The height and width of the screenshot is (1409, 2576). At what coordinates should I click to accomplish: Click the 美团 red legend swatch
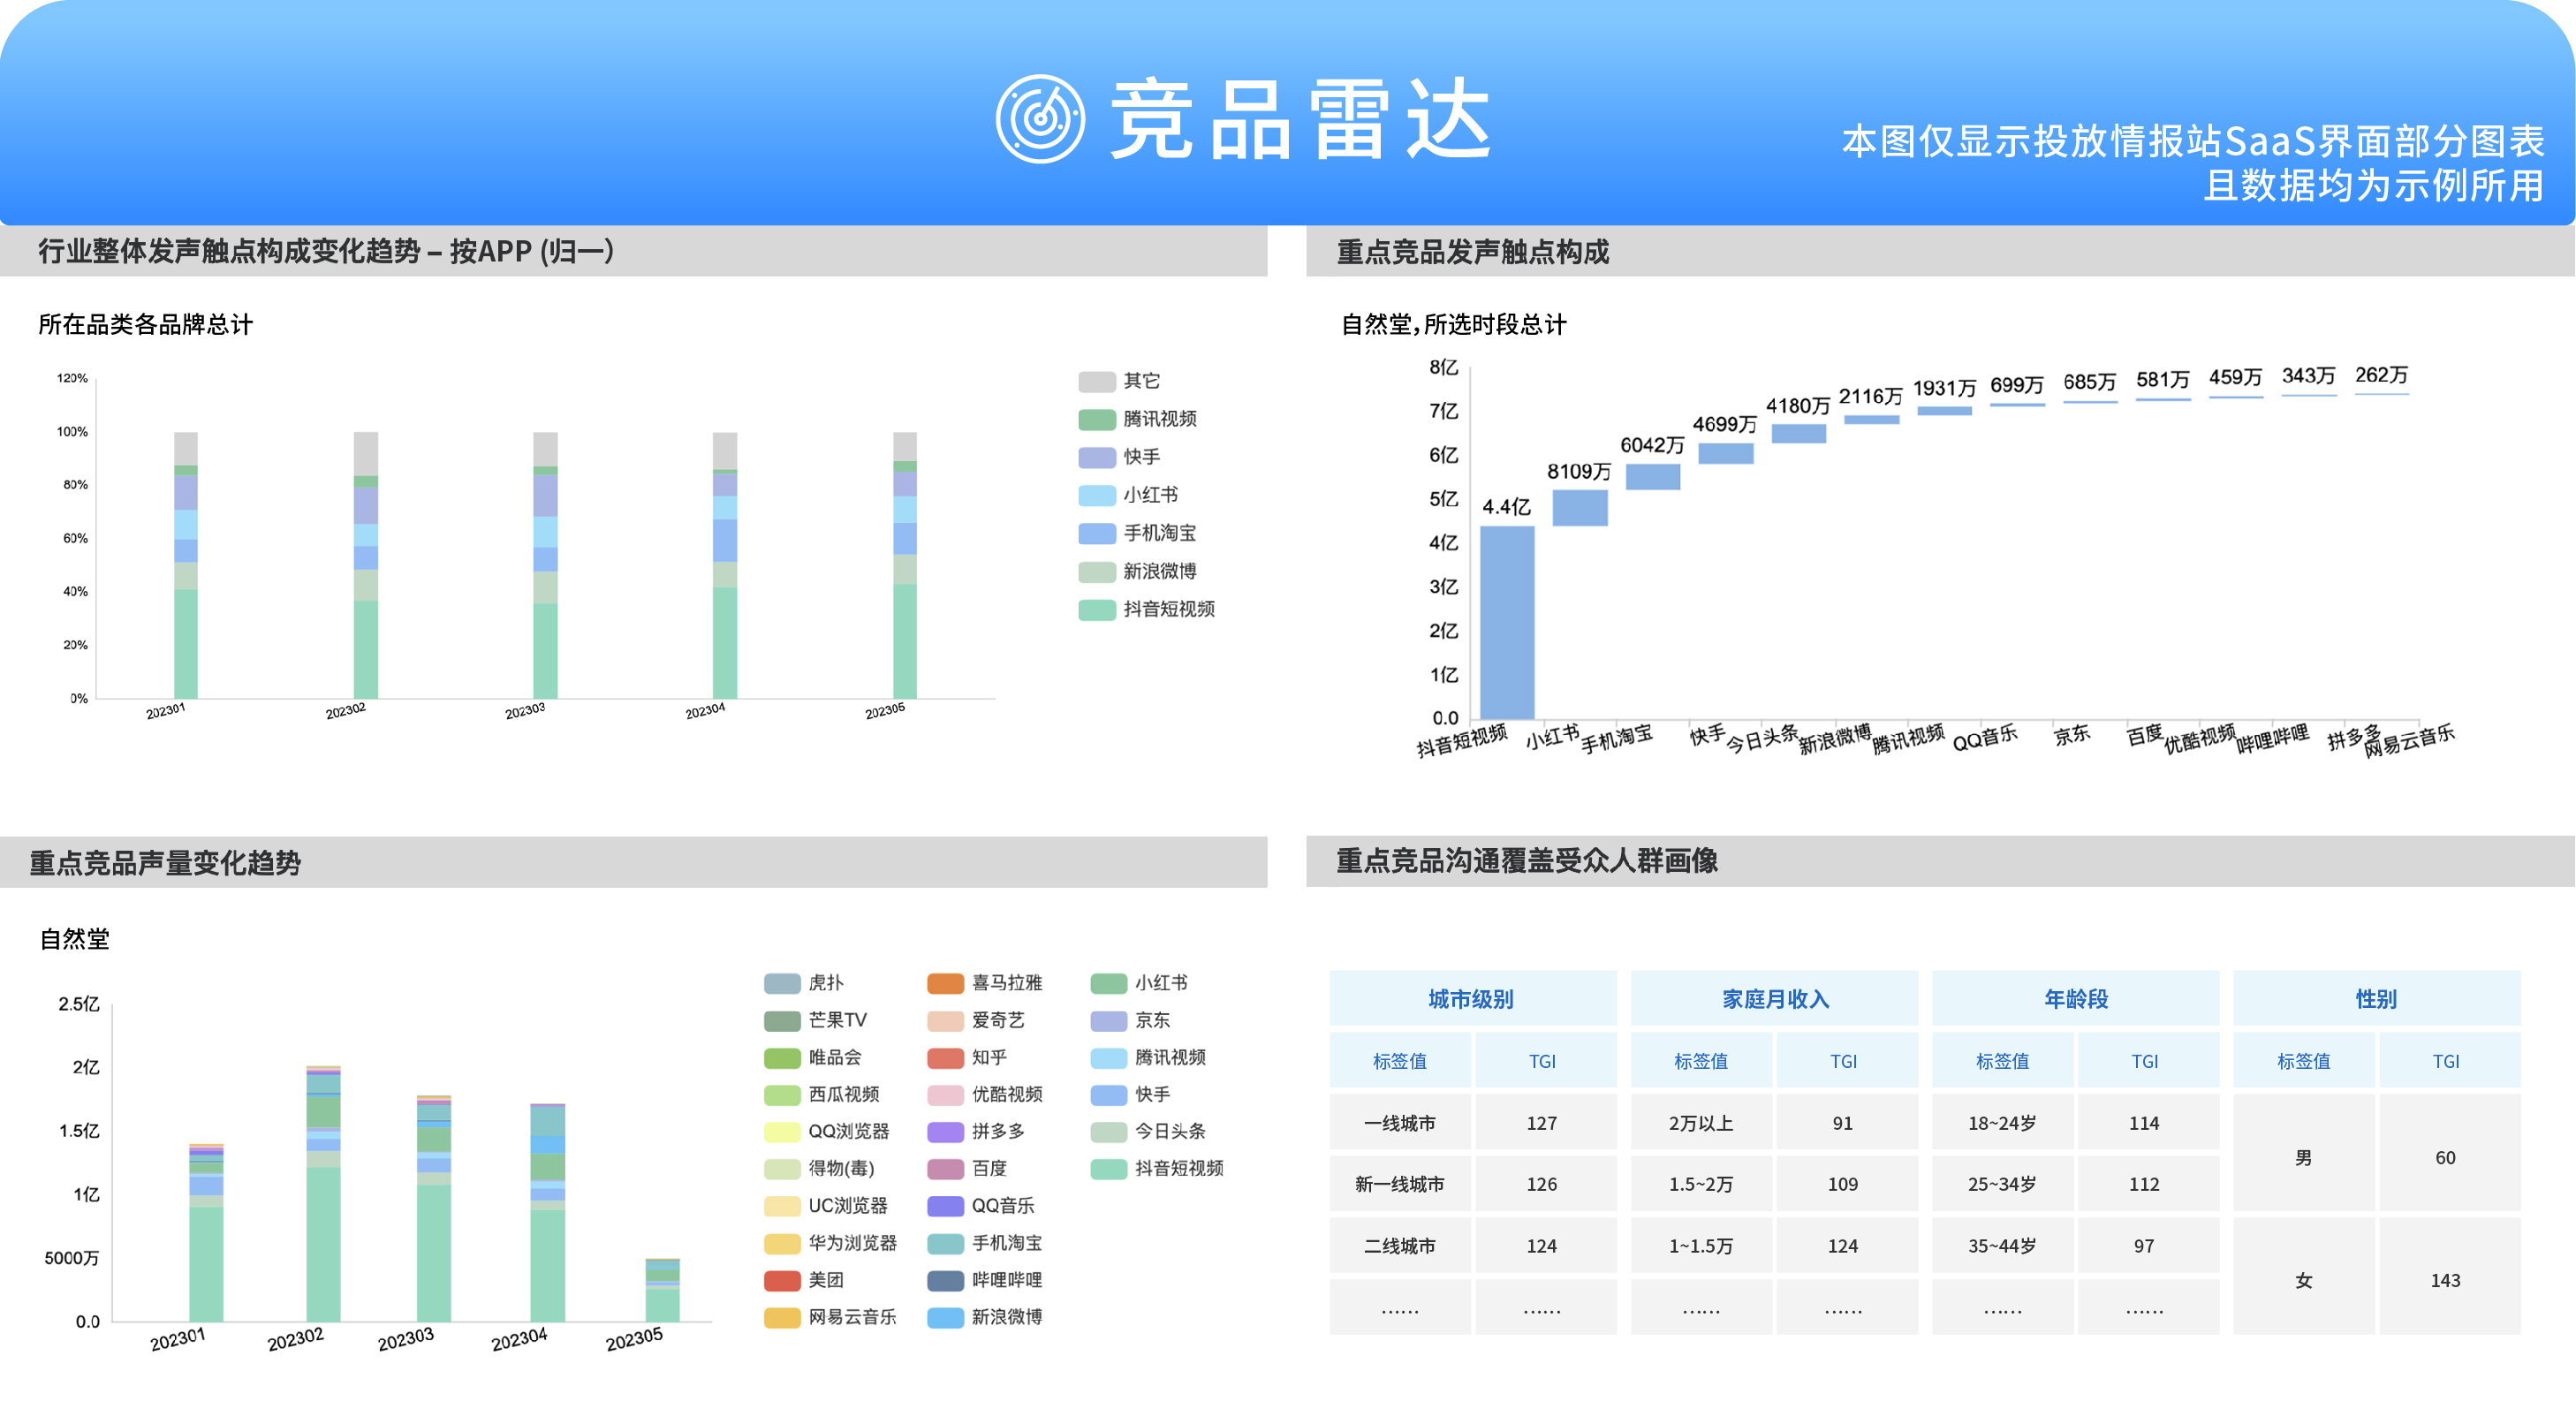(782, 1280)
